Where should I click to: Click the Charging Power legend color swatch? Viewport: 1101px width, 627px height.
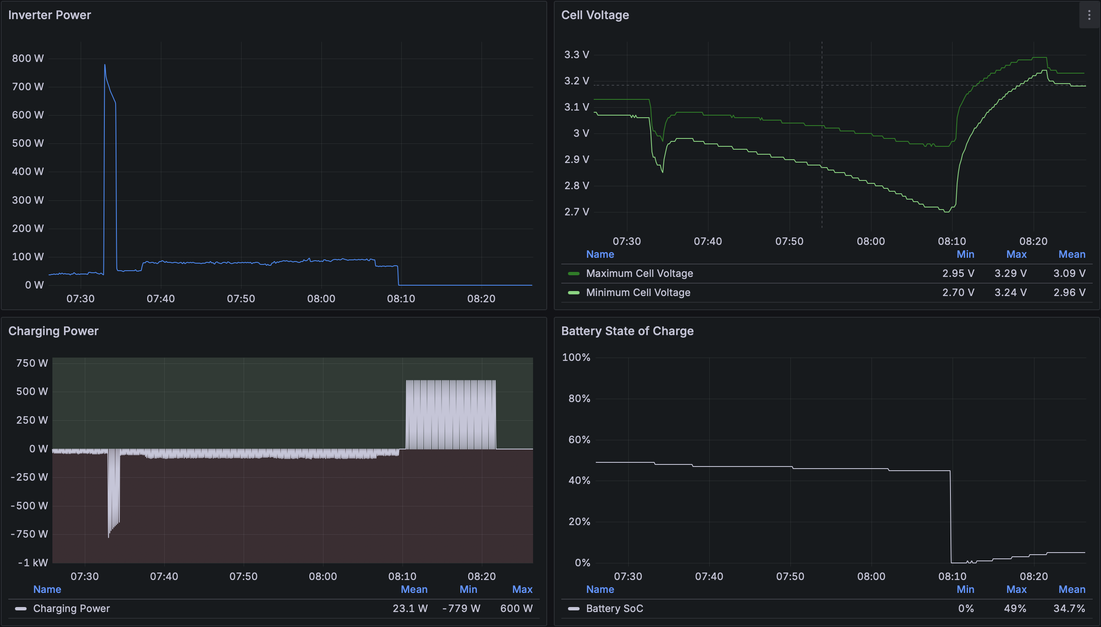click(x=21, y=608)
